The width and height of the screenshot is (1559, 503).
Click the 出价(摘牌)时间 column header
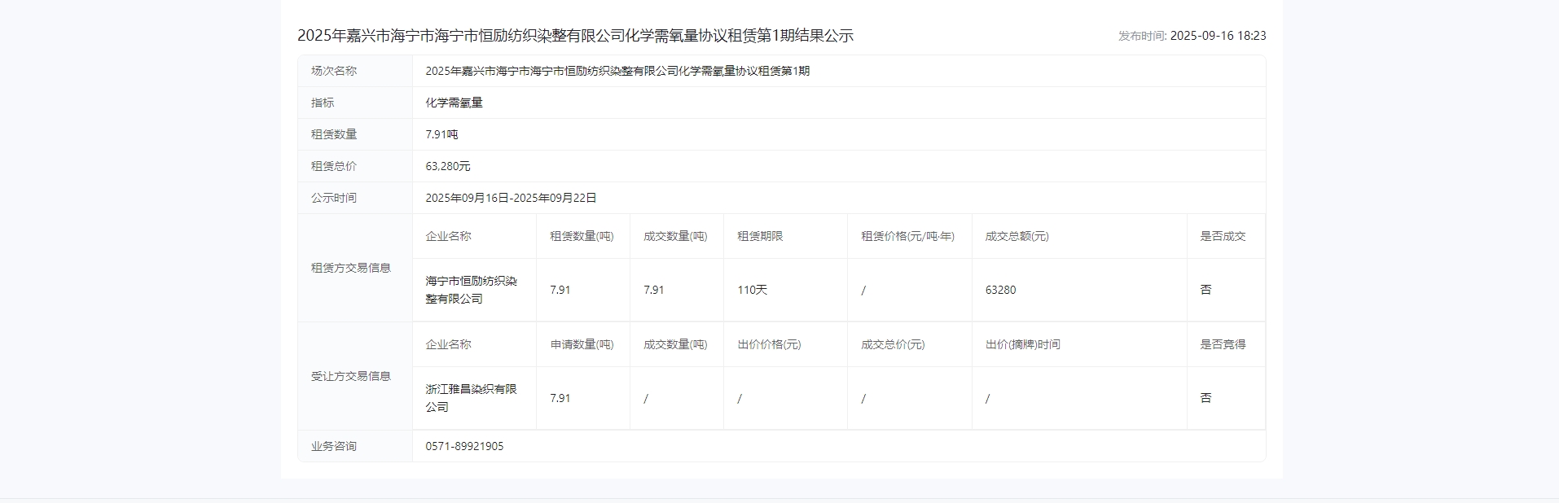(x=1022, y=344)
